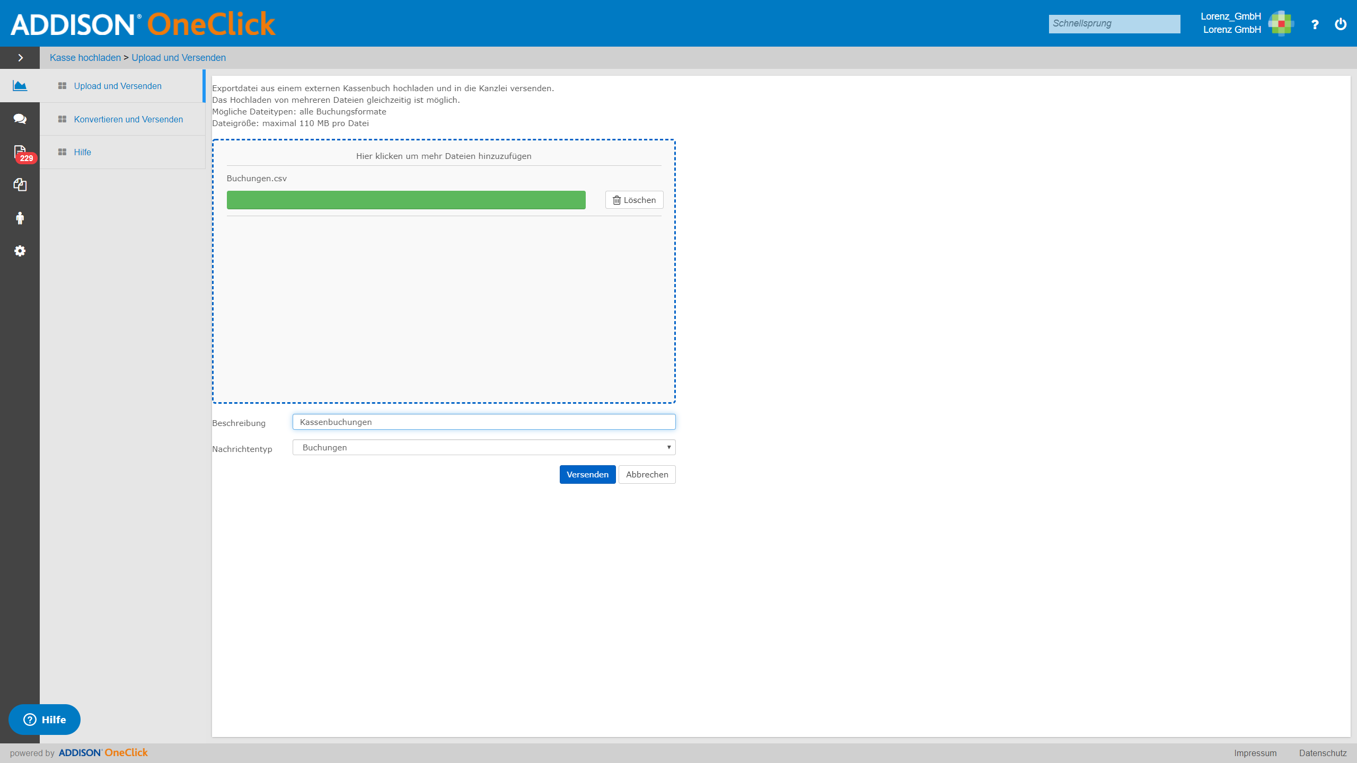Click the Buchungen.csv file name
Viewport: 1357px width, 763px height.
coord(257,179)
